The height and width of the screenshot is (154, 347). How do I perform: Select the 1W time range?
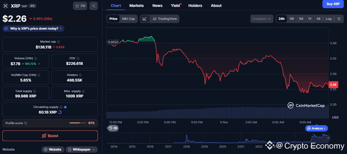click(291, 19)
